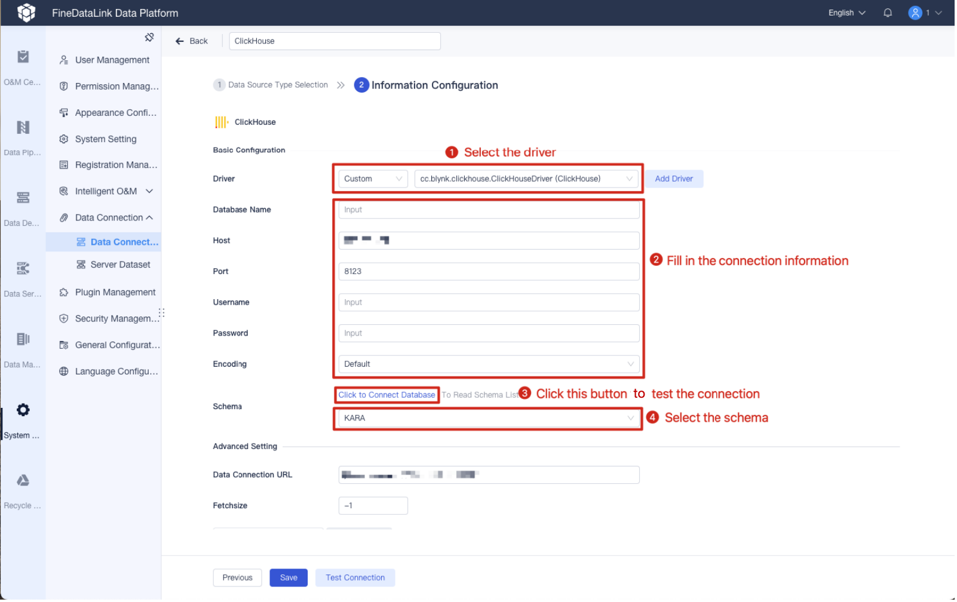
Task: Click the Security Management shield icon
Action: click(64, 320)
